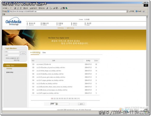The image size is (151, 116).
Task: Open post csi.2x08.slaves_of_lasvegas title
Action: click(52, 90)
